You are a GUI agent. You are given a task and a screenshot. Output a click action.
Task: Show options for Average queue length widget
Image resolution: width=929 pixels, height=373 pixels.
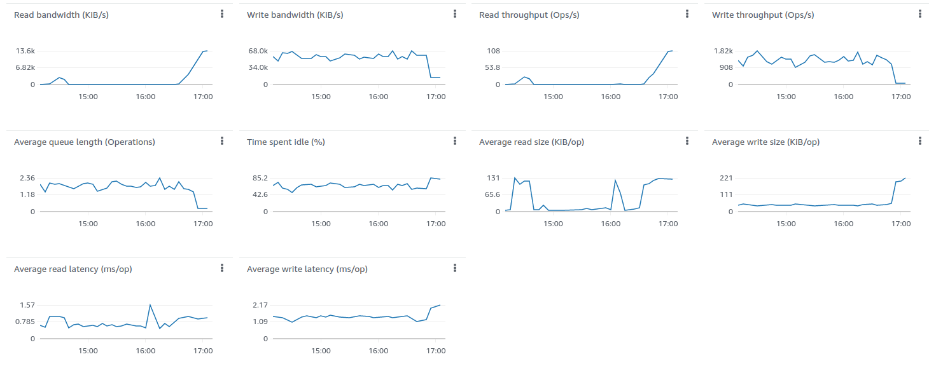click(222, 141)
